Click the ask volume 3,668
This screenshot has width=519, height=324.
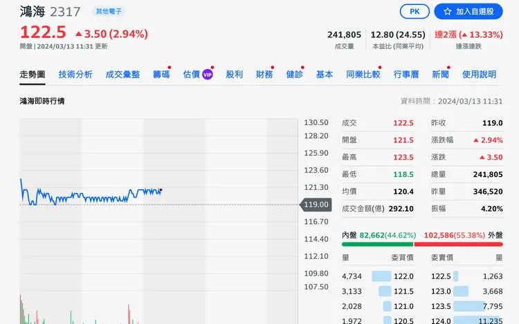pyautogui.click(x=493, y=292)
